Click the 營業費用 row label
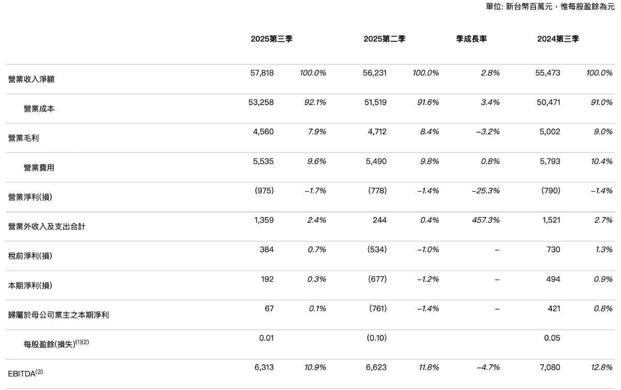The image size is (621, 390). point(39,168)
